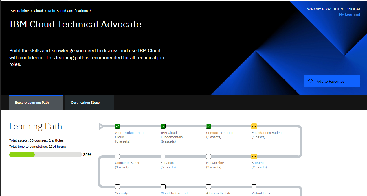Viewport: 367px width, 196px height.
Task: Click the green checkmark for An Introduction to Cloud
Action: [117, 126]
